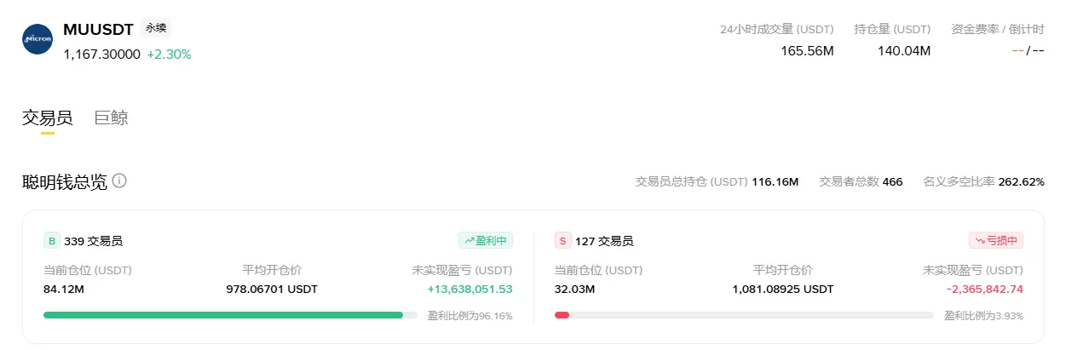This screenshot has width=1066, height=350.
Task: Click the 交易者总数 466 figure
Action: click(x=892, y=181)
